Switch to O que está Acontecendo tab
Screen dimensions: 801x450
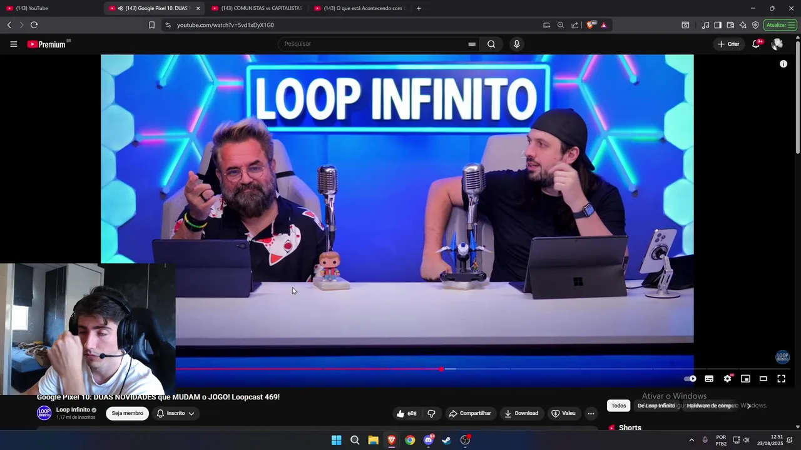[359, 8]
